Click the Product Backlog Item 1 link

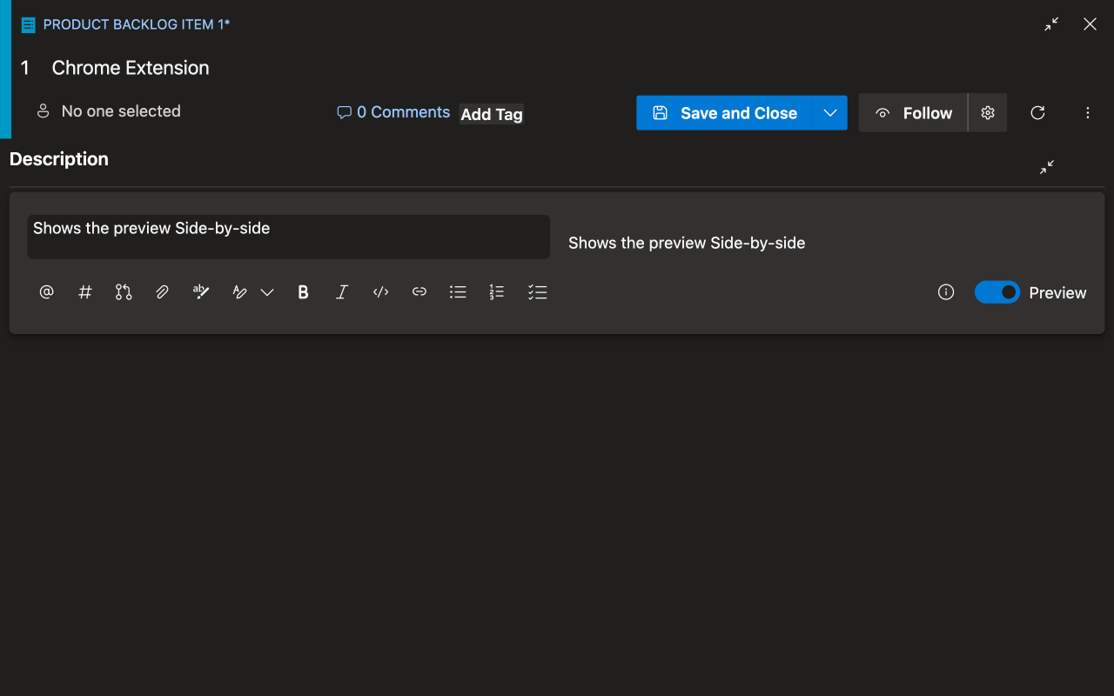[137, 24]
